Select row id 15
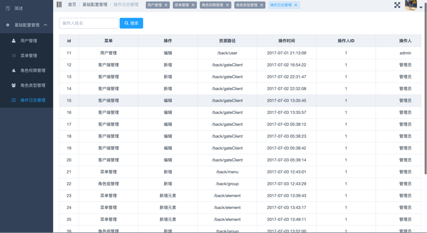Screen dimensions: 427x233 coord(69,101)
